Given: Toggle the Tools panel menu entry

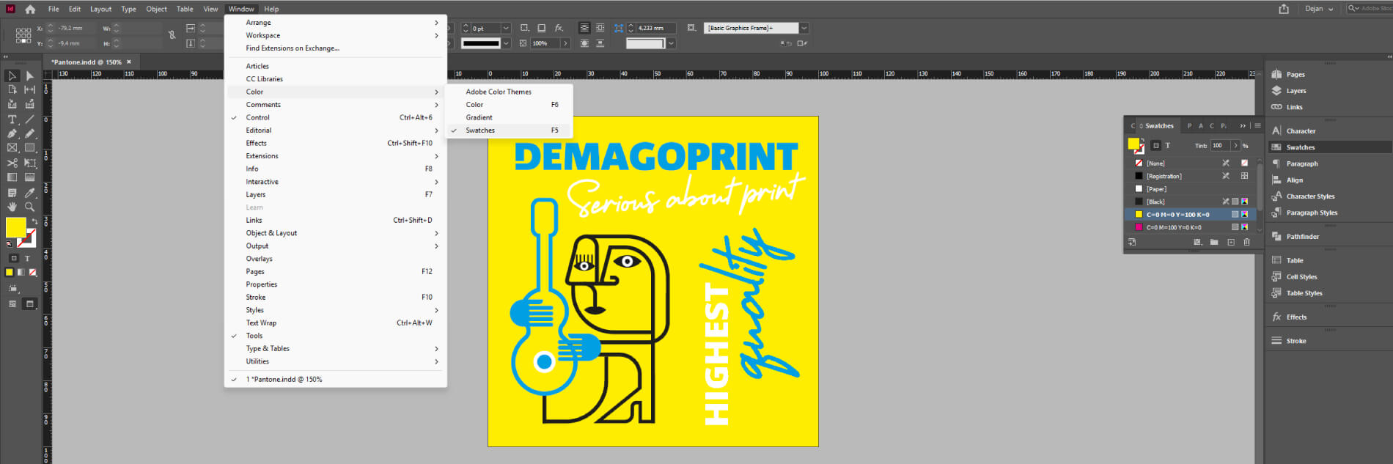Looking at the screenshot, I should point(254,336).
